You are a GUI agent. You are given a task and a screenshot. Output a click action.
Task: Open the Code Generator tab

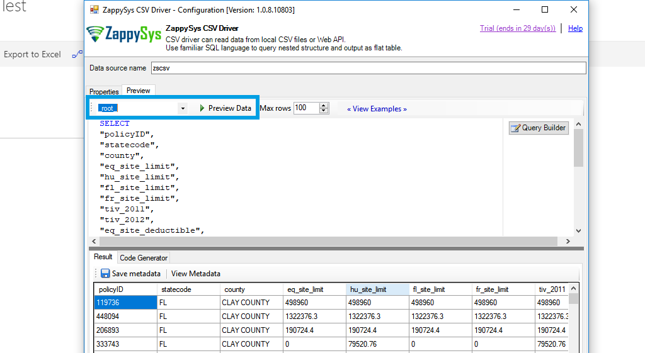[144, 258]
